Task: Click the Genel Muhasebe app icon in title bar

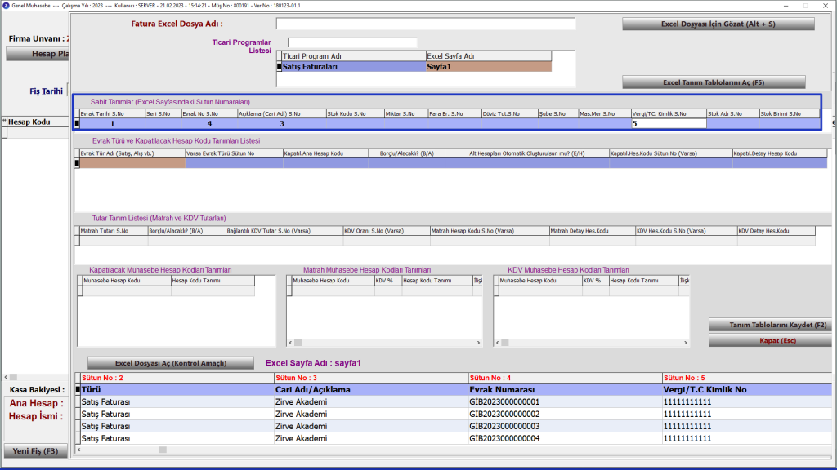Action: tap(7, 6)
